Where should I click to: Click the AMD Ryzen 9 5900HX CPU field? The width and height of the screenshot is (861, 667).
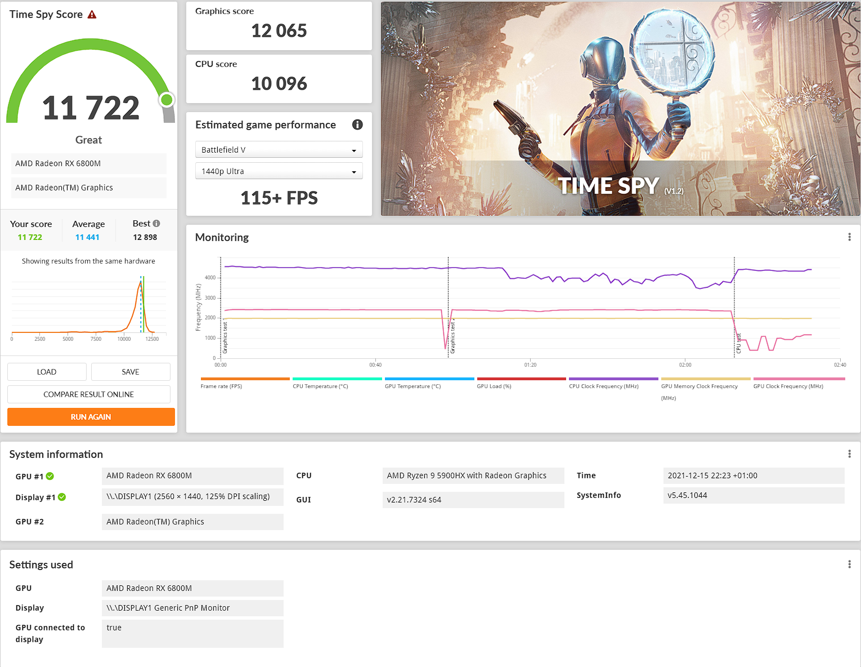click(473, 475)
